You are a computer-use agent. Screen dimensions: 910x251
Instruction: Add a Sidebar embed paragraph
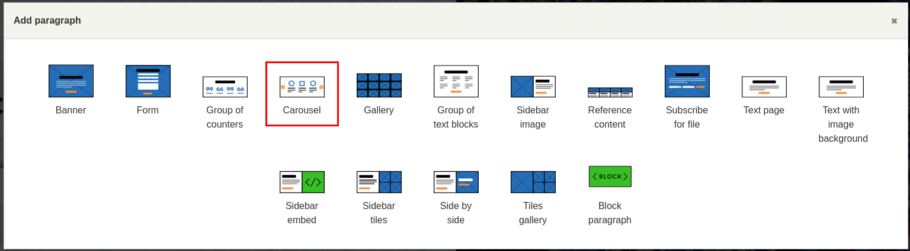302,182
